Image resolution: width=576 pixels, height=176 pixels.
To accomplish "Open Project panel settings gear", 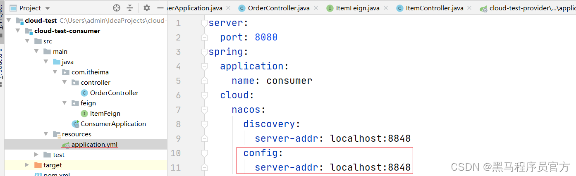I will [147, 8].
